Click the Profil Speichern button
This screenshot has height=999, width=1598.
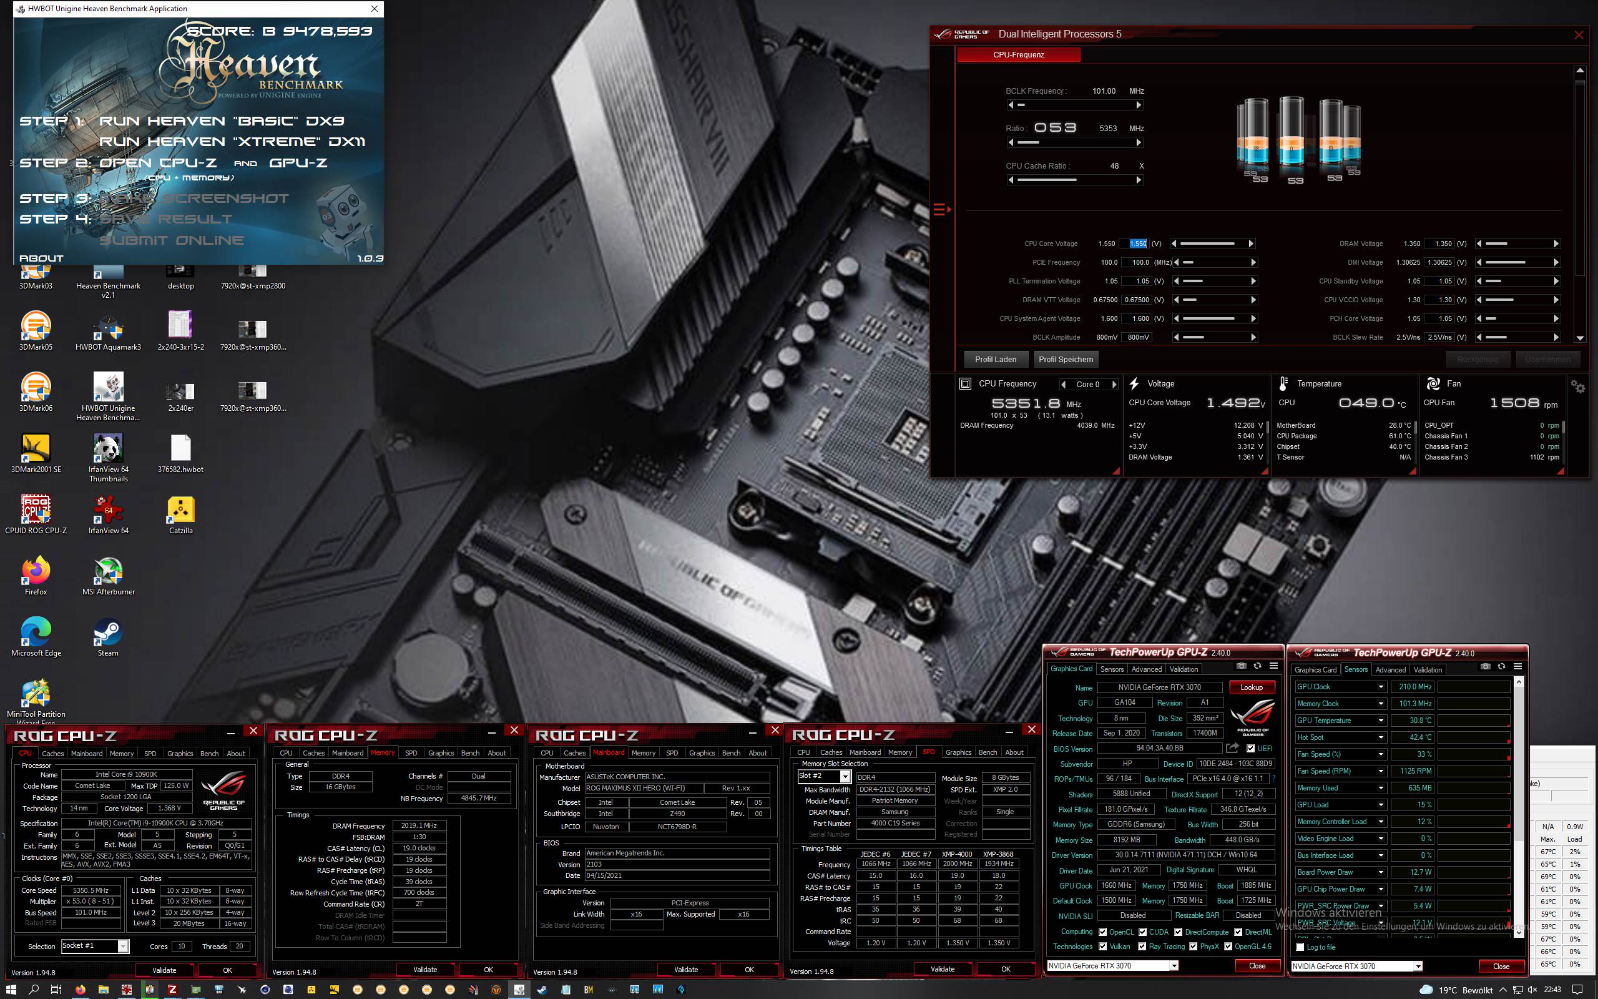(x=1066, y=360)
